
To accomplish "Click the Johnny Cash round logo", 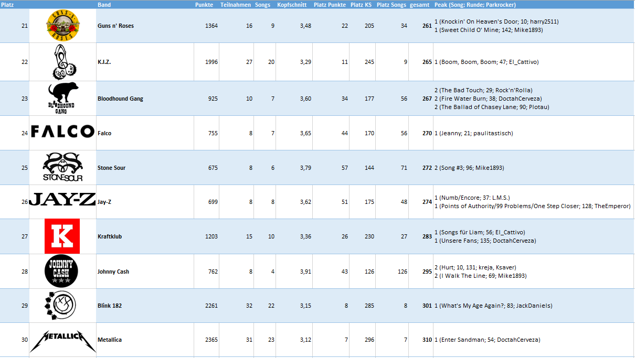I will pyautogui.click(x=61, y=272).
